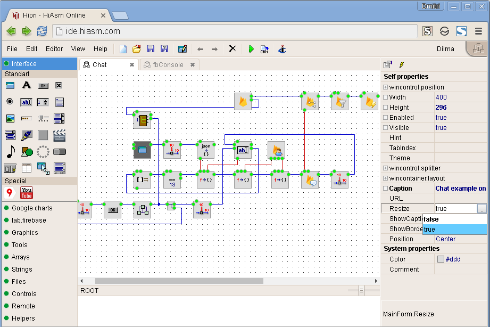Viewport: 490px width, 327px height.
Task: Switch to the fbConsole tab
Action: [168, 65]
